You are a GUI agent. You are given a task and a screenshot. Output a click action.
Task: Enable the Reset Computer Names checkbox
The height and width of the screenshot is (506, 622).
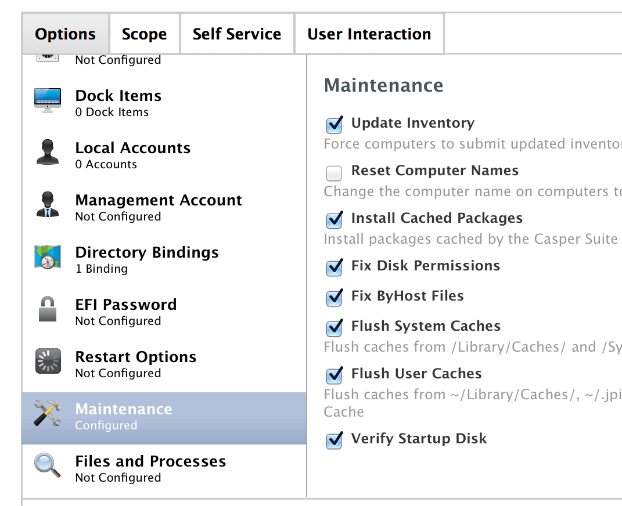pyautogui.click(x=334, y=172)
